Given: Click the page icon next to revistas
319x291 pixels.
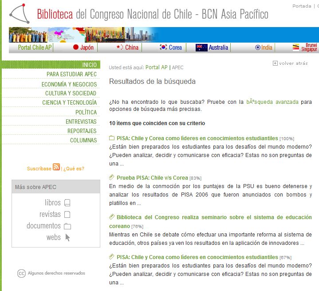Looking at the screenshot, I should coord(67,214).
